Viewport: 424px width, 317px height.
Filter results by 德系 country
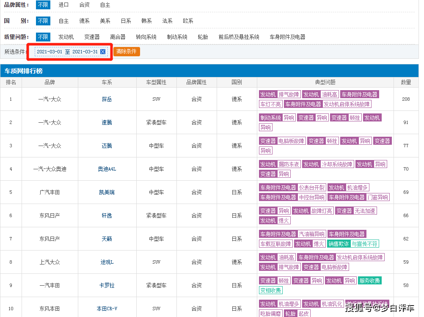coord(84,21)
